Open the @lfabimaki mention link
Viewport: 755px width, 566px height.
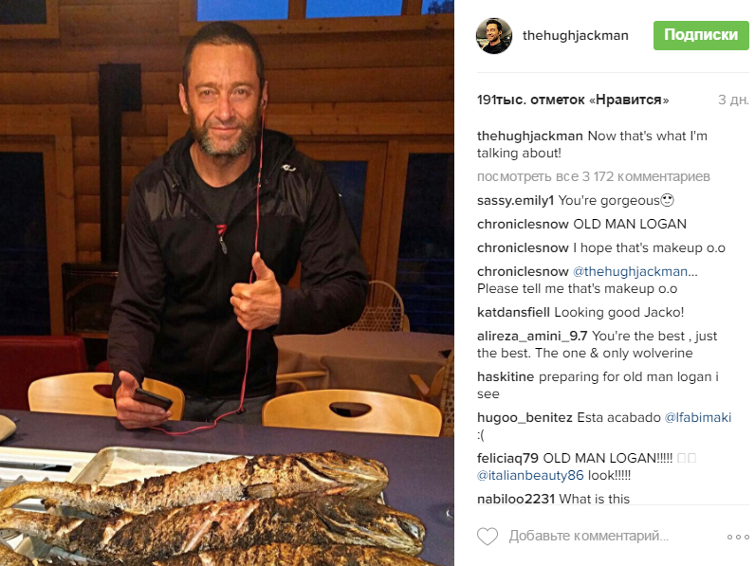(x=698, y=417)
